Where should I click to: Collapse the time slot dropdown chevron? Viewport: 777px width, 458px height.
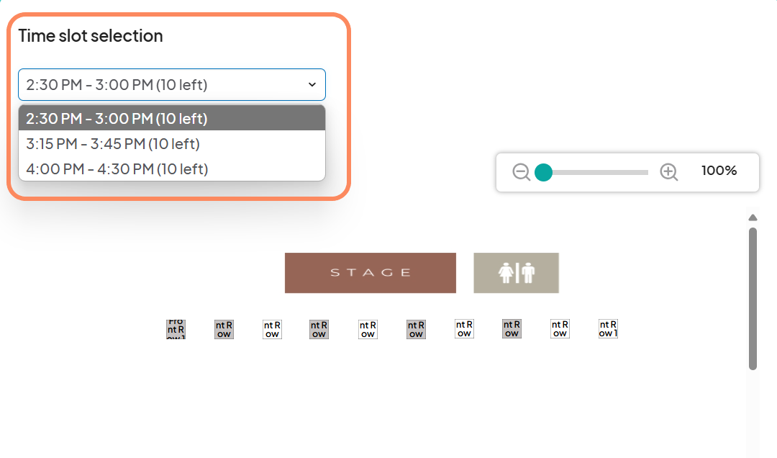312,85
